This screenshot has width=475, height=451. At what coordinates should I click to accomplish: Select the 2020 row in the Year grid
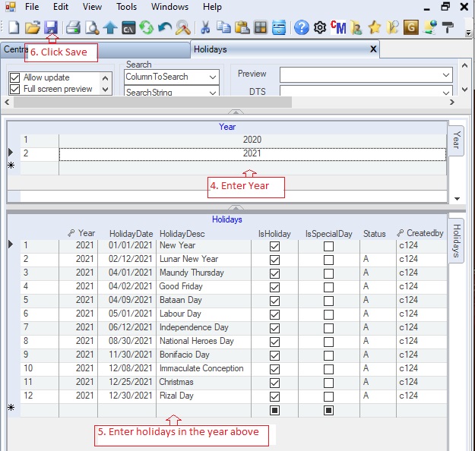[x=233, y=140]
